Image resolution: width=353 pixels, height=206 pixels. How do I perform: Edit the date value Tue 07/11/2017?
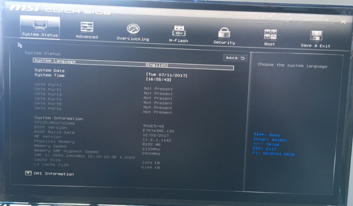(x=167, y=75)
